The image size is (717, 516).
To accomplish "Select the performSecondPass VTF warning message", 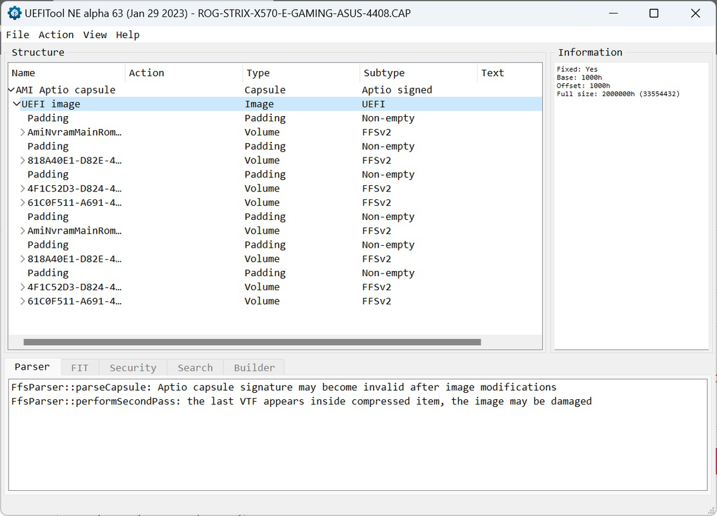I will point(301,401).
